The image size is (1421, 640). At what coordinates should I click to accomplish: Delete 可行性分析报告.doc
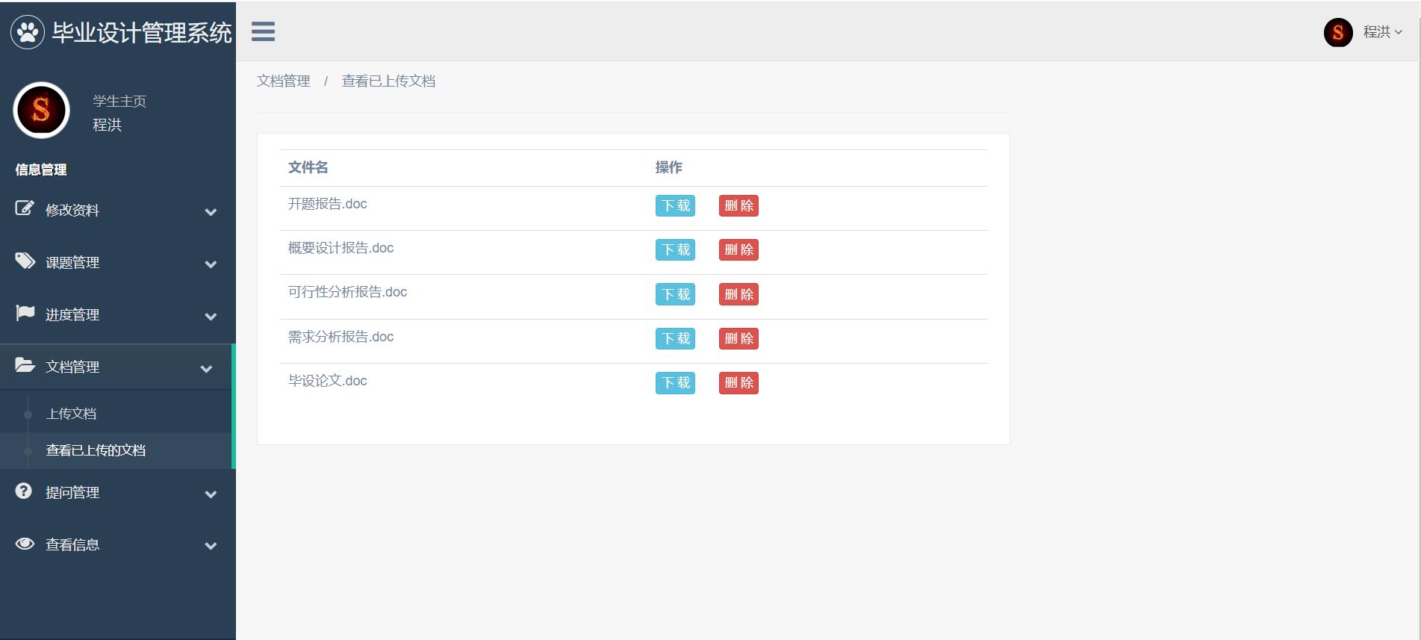tap(739, 294)
